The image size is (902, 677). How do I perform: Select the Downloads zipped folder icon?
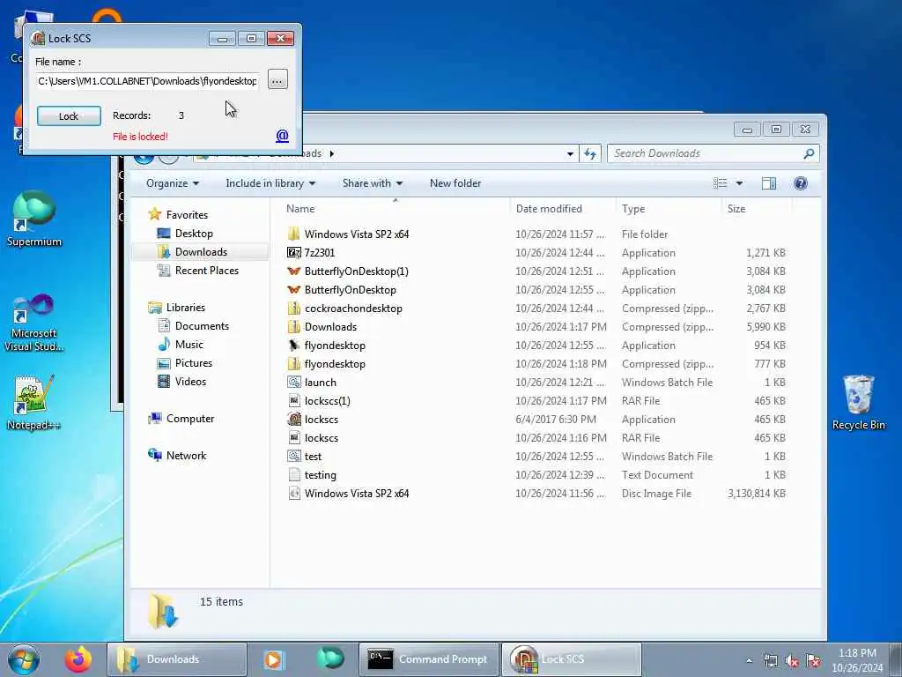293,326
